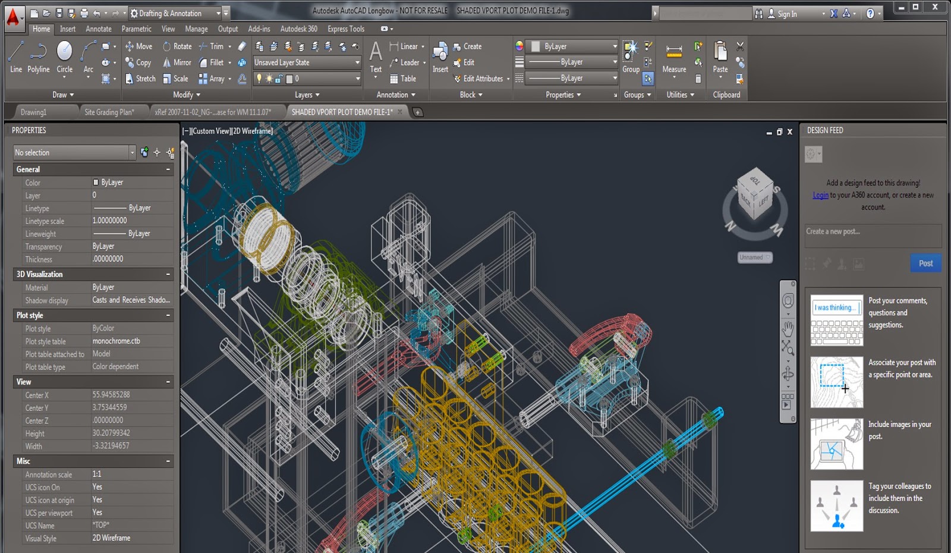Viewport: 951px width, 553px height.
Task: Expand the Draw panel
Action: point(63,95)
